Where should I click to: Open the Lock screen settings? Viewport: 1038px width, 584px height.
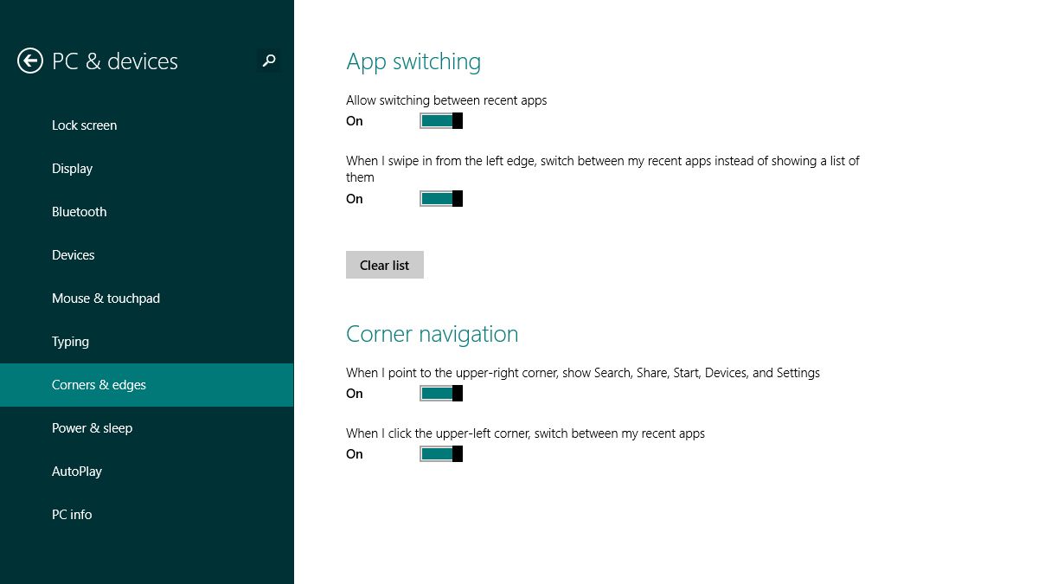[x=84, y=125]
